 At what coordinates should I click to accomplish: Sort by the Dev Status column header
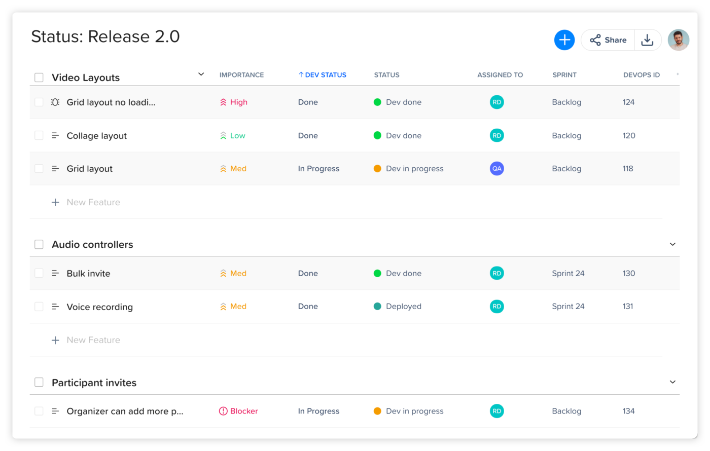click(x=323, y=75)
